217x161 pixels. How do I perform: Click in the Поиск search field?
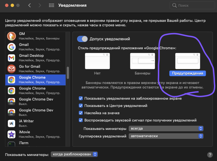click(192, 5)
